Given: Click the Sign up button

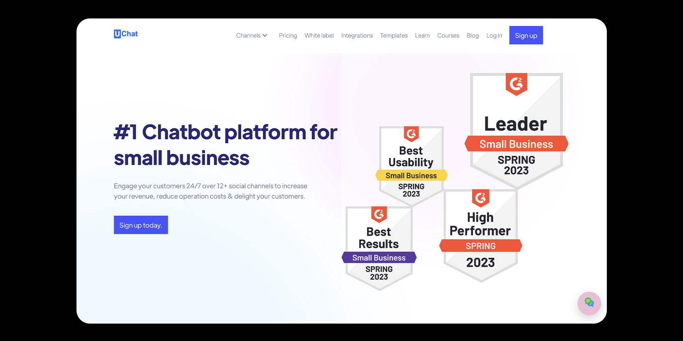Looking at the screenshot, I should coord(526,35).
